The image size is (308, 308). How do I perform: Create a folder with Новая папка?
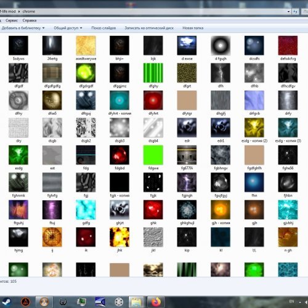[193, 28]
